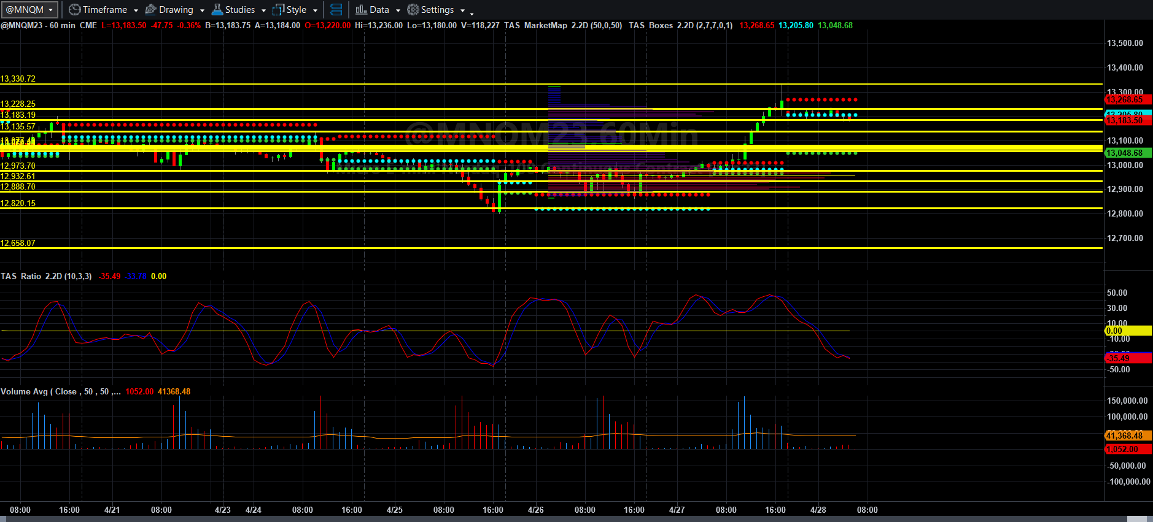Viewport: 1153px width, 522px height.
Task: Open the Settings menu label
Action: pyautogui.click(x=438, y=10)
